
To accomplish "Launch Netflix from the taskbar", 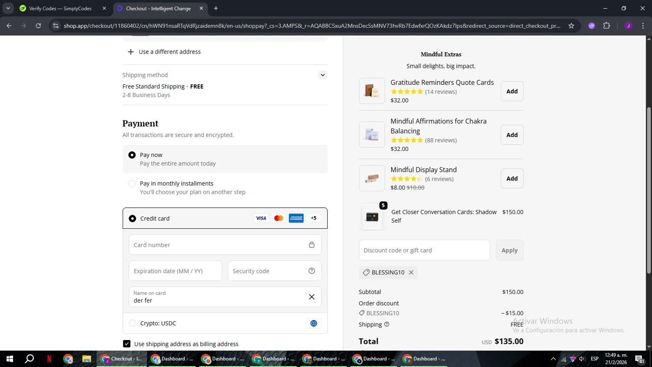I will point(49,359).
